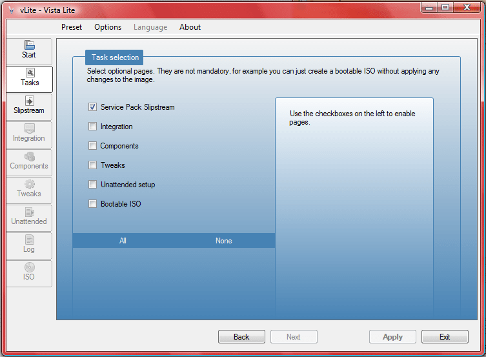Click the vLite title bar icon
Image resolution: width=486 pixels, height=357 pixels.
click(11, 10)
